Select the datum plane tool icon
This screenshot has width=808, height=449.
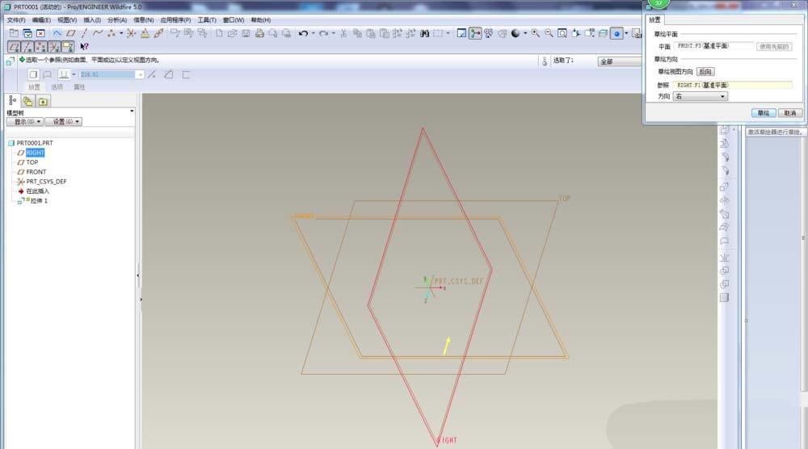tap(70, 33)
